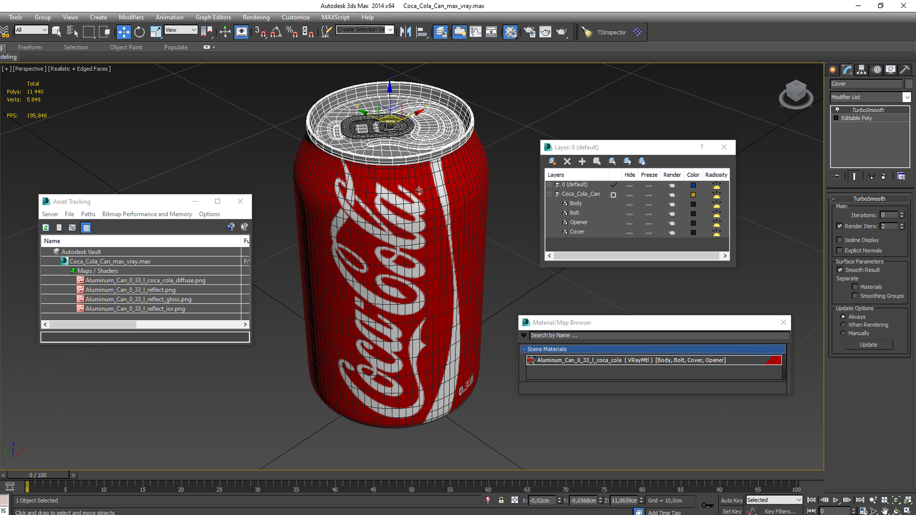
Task: Open the Modifier List dropdown
Action: pyautogui.click(x=870, y=97)
